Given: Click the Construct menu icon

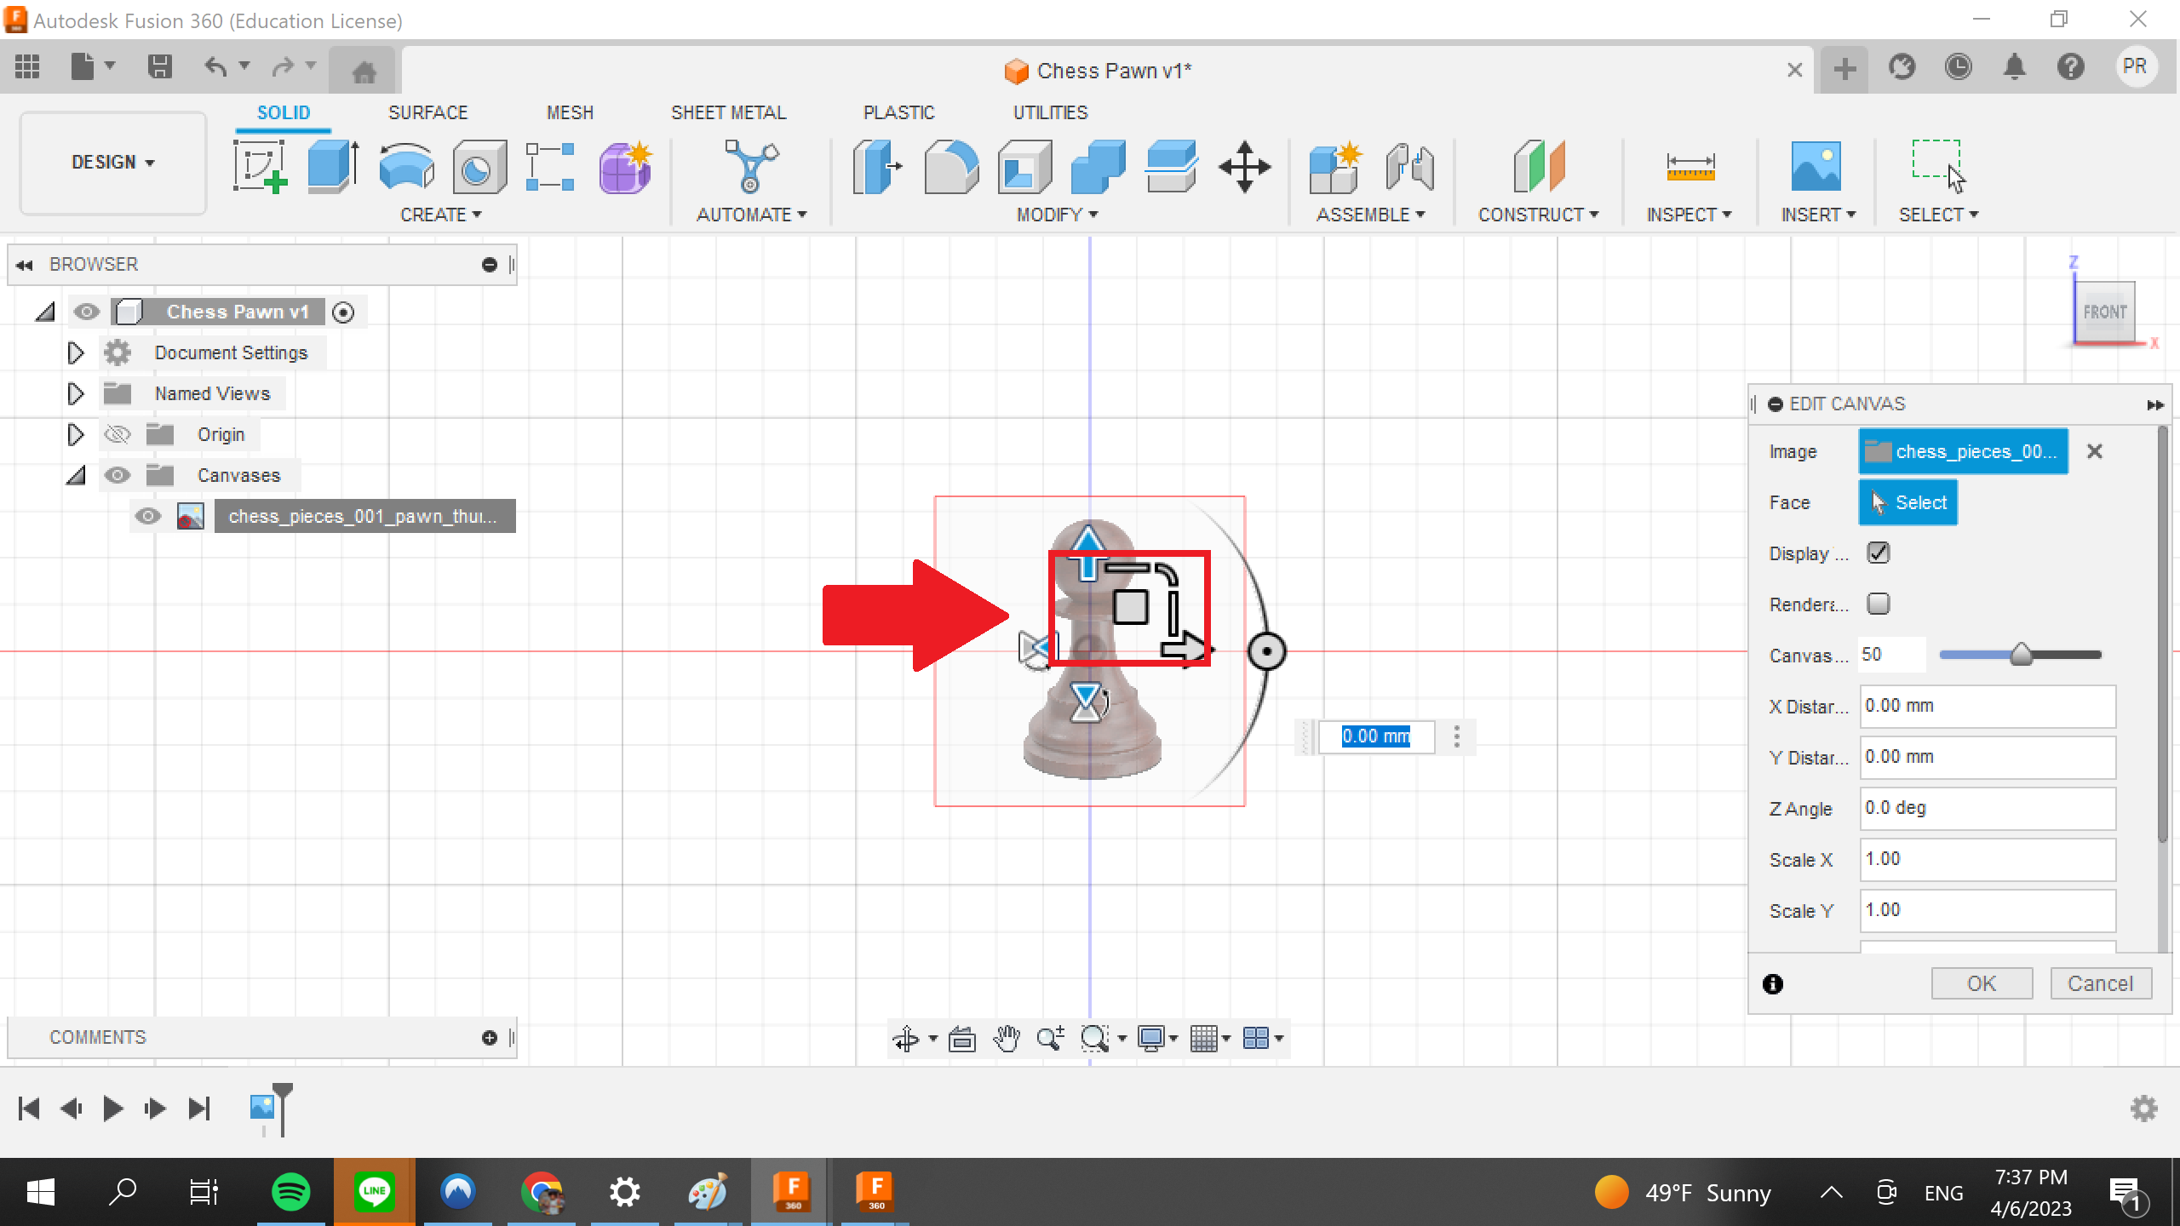Looking at the screenshot, I should pos(1539,164).
